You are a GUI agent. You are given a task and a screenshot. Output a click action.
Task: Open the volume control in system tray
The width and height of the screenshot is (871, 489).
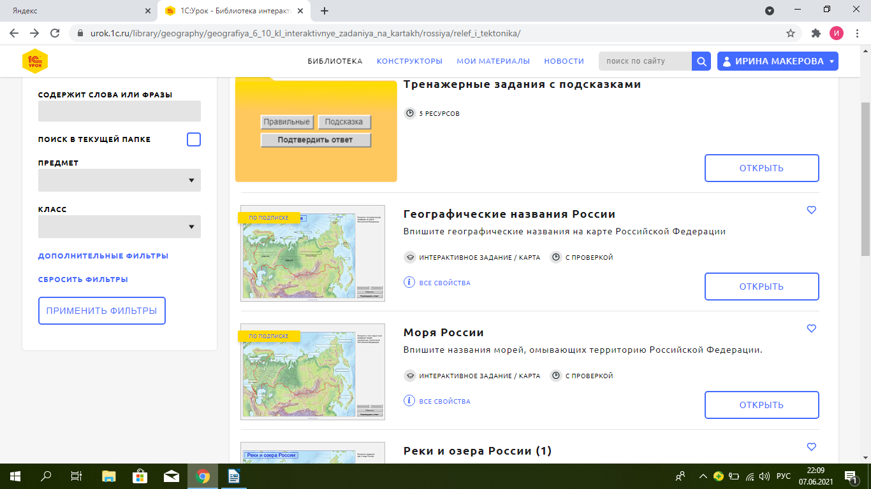(x=765, y=476)
